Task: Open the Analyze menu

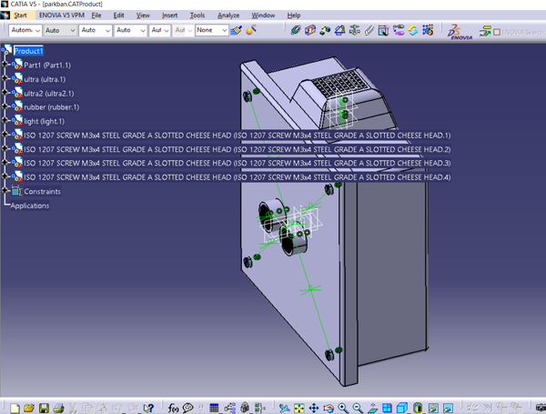Action: 229,15
